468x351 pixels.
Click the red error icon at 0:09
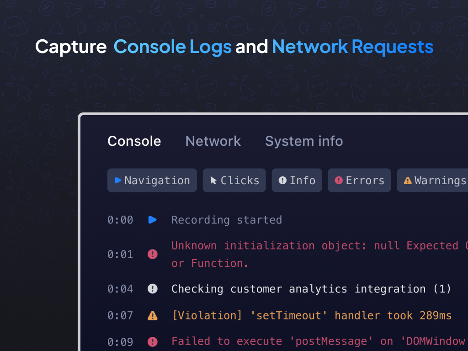click(153, 341)
